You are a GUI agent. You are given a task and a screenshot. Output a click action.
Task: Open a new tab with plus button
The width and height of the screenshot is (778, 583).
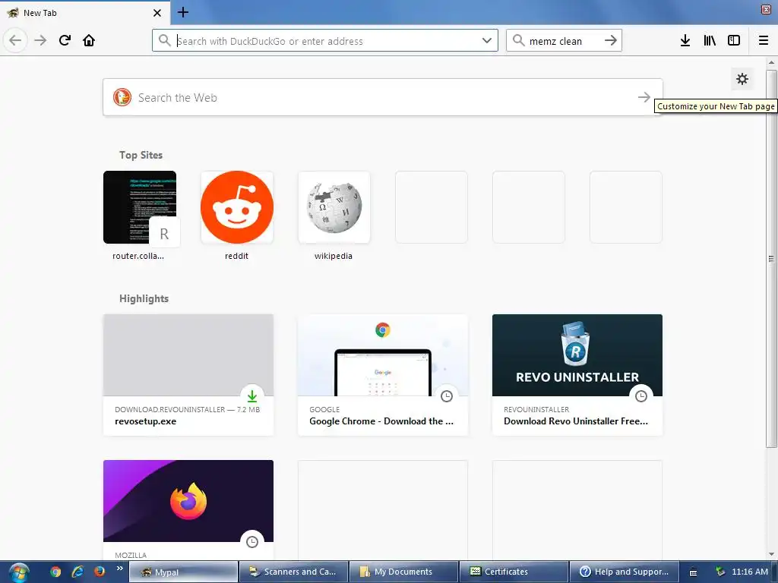[x=183, y=12]
